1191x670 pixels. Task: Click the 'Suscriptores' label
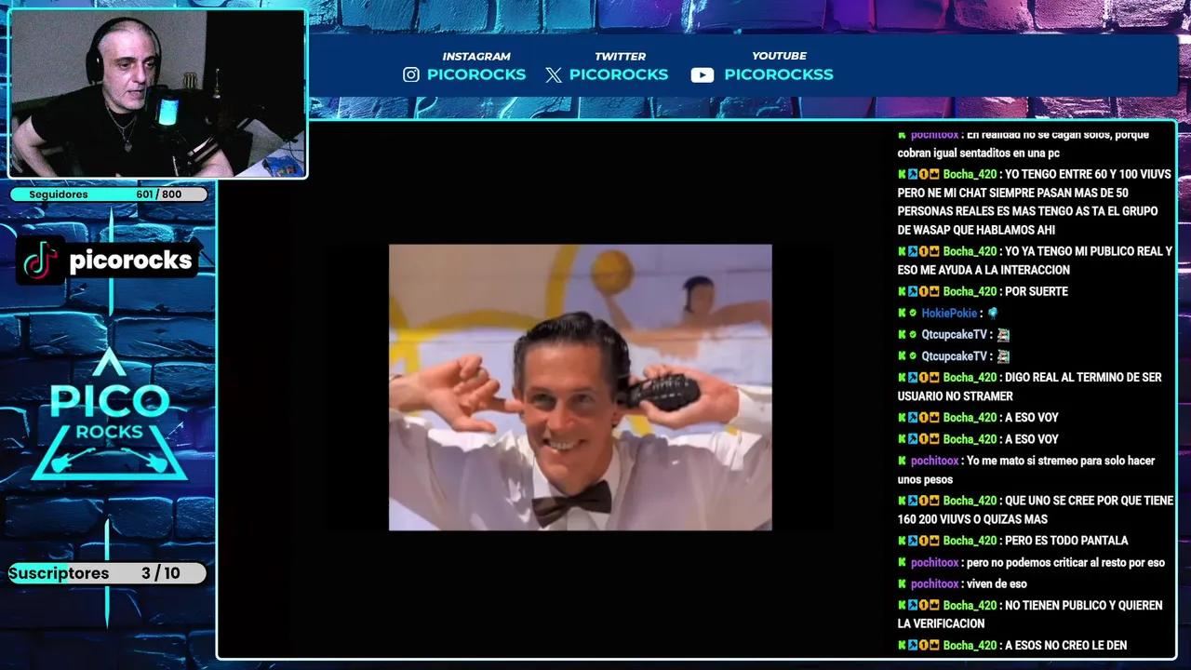pyautogui.click(x=59, y=573)
